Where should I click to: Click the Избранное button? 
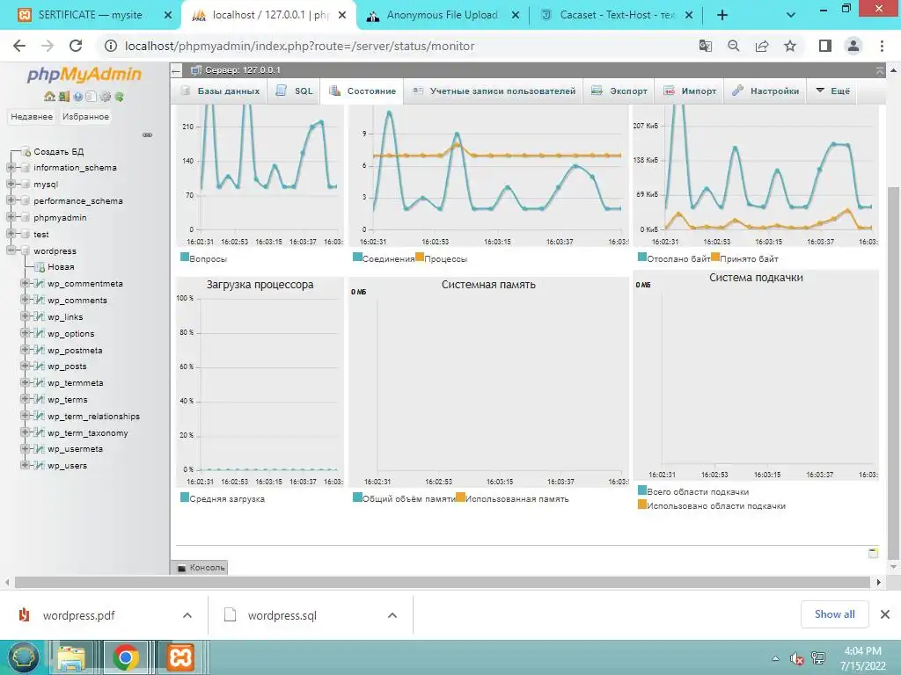85,117
